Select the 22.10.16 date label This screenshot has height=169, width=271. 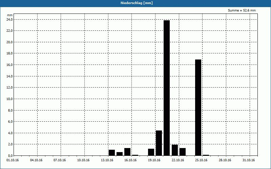click(x=178, y=160)
